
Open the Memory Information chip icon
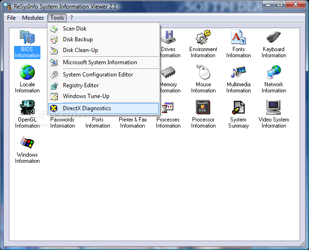click(x=168, y=72)
